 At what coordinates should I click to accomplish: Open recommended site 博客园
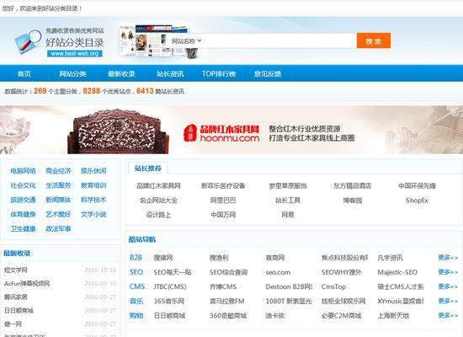pos(352,201)
